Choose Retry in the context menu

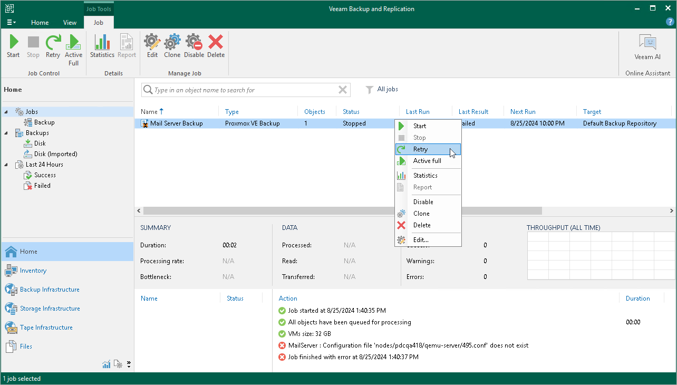coord(428,149)
